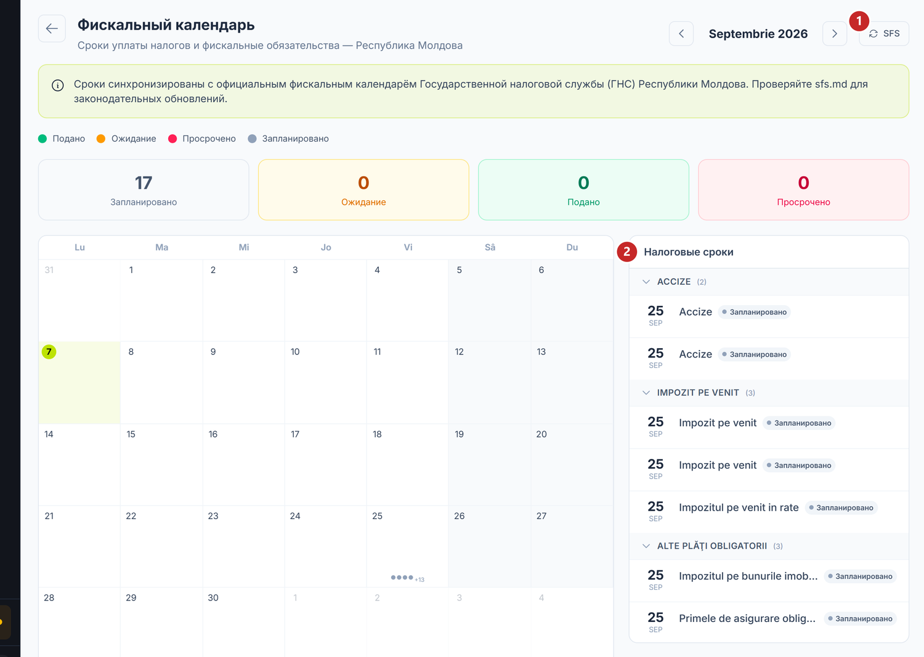Pick day 18 in the calendar grid
924x657 pixels.
pos(407,464)
